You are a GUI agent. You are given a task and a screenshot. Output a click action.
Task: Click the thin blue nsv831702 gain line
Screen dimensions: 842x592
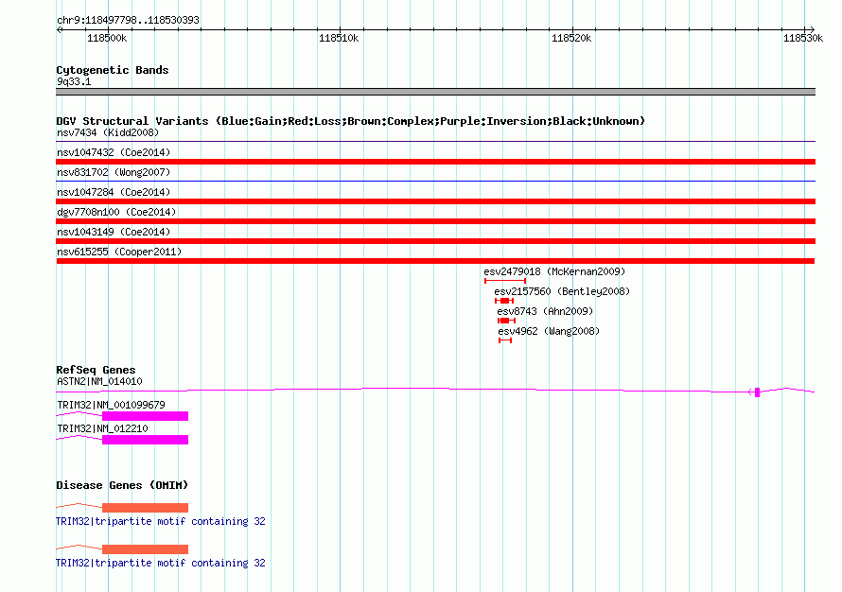[435, 182]
